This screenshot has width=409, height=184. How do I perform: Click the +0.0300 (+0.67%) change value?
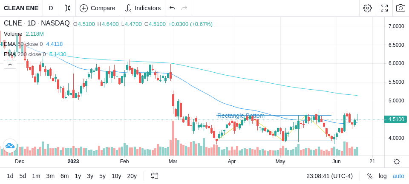[190, 24]
